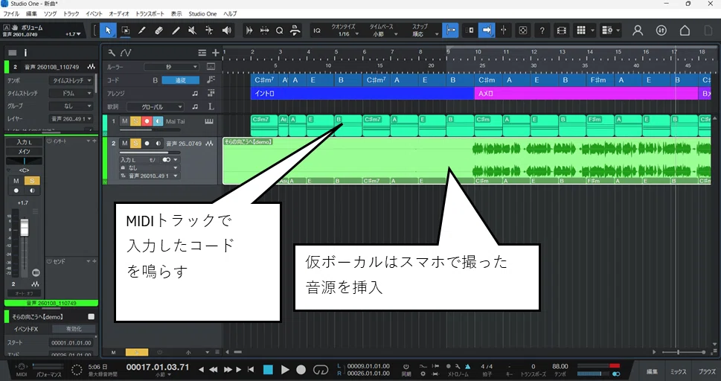
Task: Open the トラック menu
Action: (x=71, y=14)
